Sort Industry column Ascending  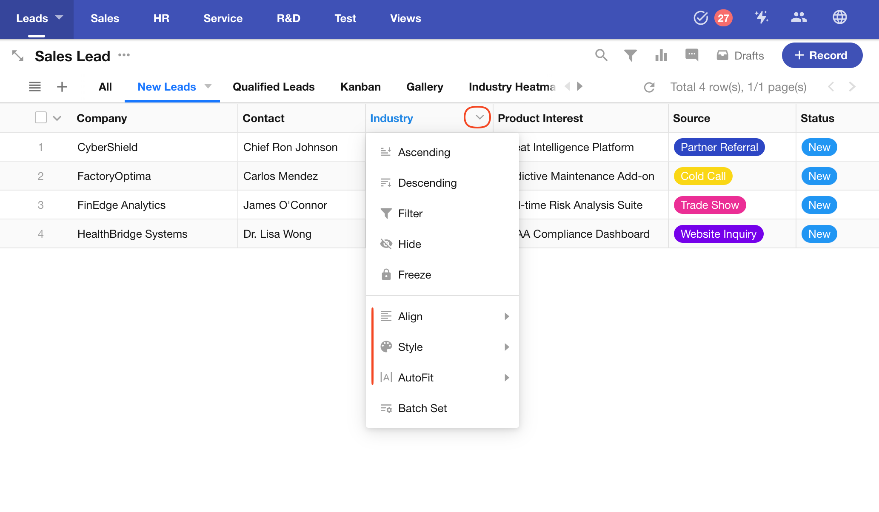424,152
